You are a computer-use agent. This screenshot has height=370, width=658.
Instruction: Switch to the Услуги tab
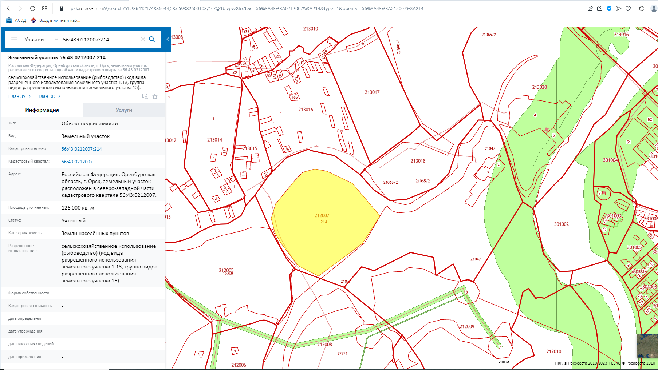pos(124,110)
